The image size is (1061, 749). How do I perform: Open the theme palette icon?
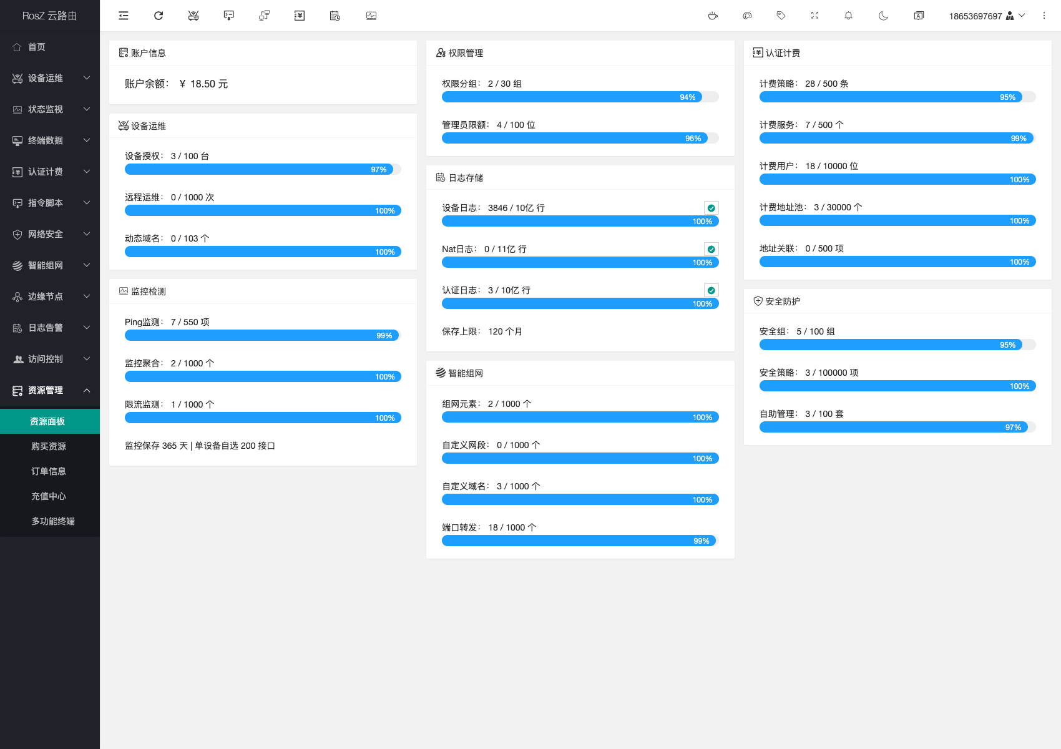747,16
